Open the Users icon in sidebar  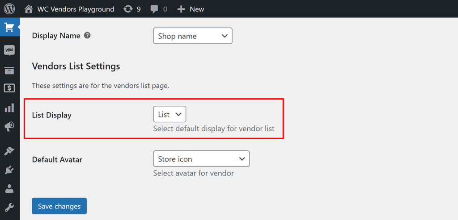pos(9,189)
